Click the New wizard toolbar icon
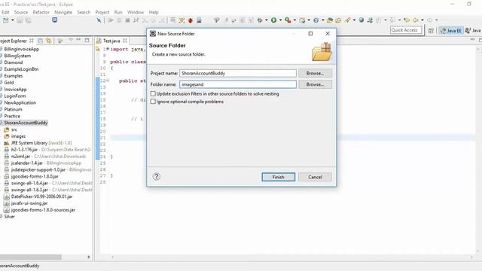The height and width of the screenshot is (271, 482). [5, 20]
